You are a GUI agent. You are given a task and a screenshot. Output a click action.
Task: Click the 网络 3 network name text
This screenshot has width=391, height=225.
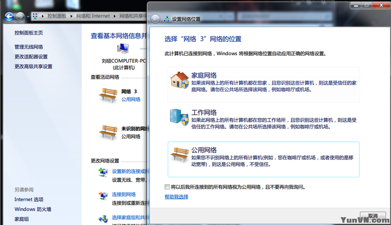(x=129, y=92)
